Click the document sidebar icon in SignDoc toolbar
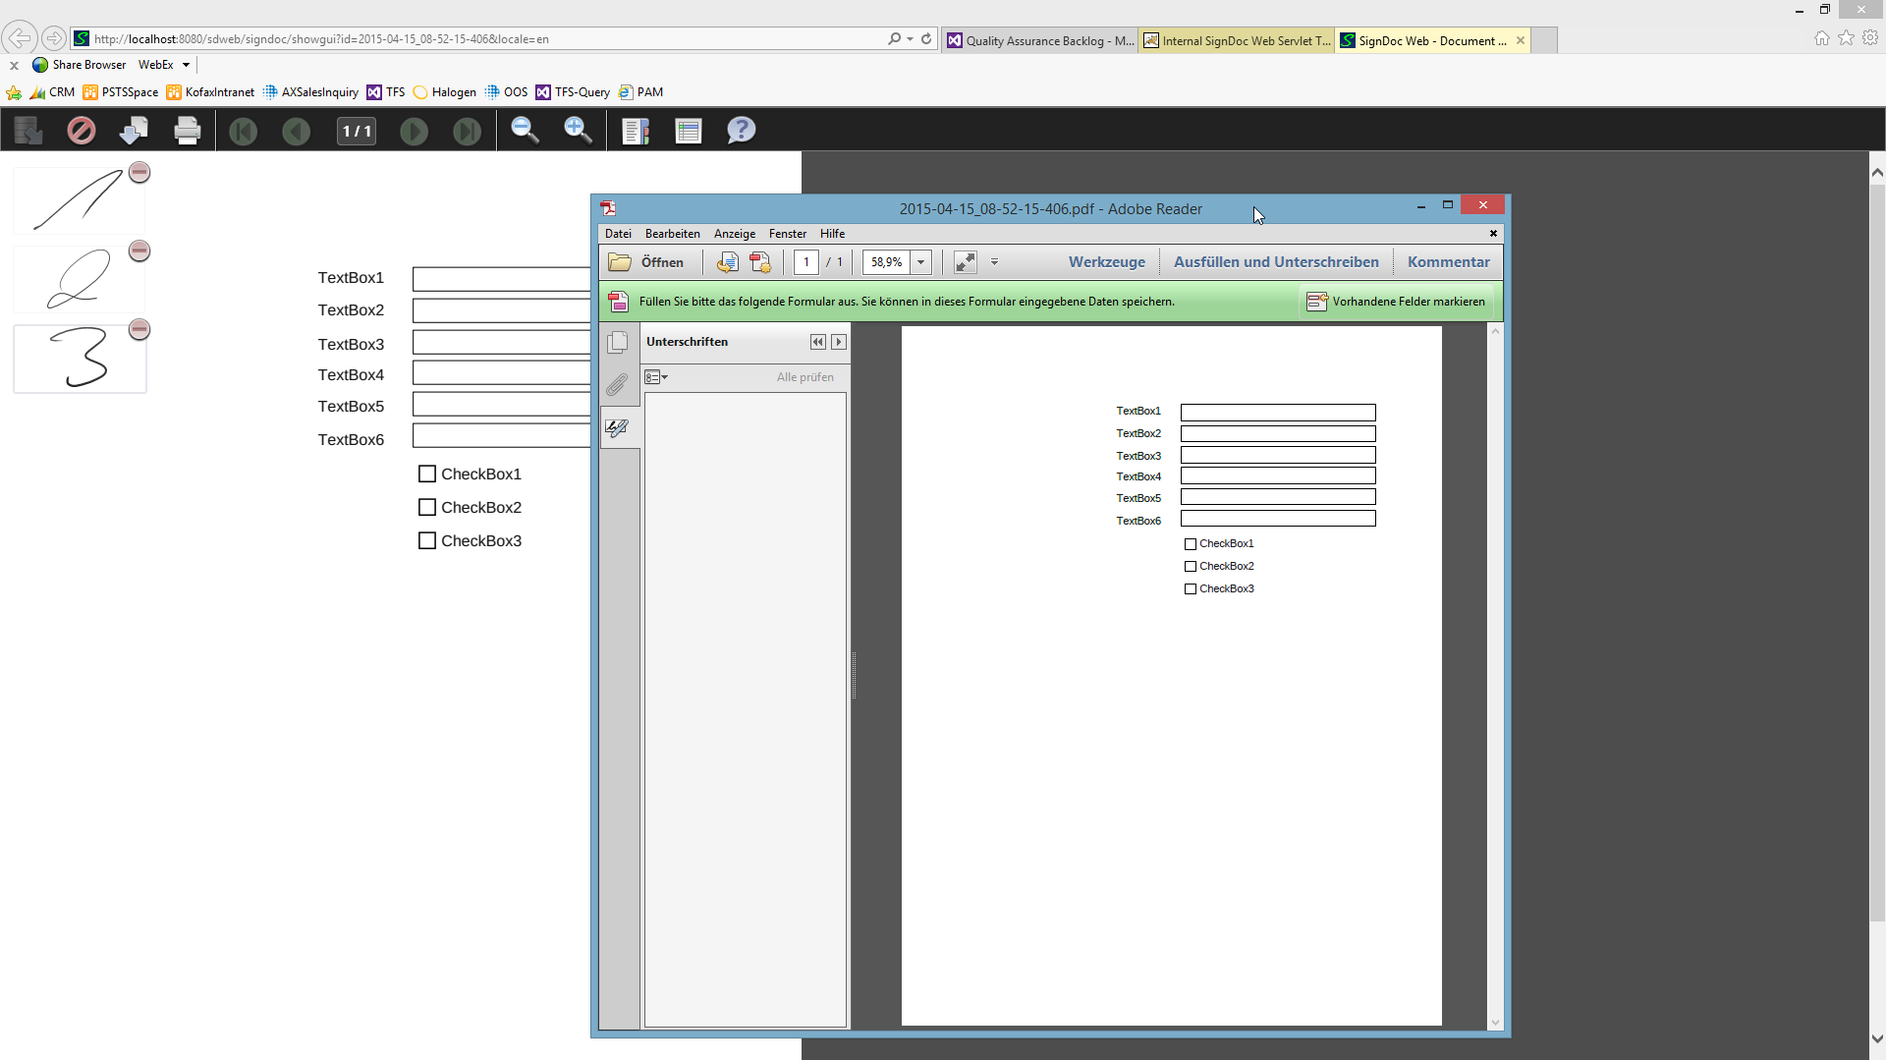 pos(636,131)
